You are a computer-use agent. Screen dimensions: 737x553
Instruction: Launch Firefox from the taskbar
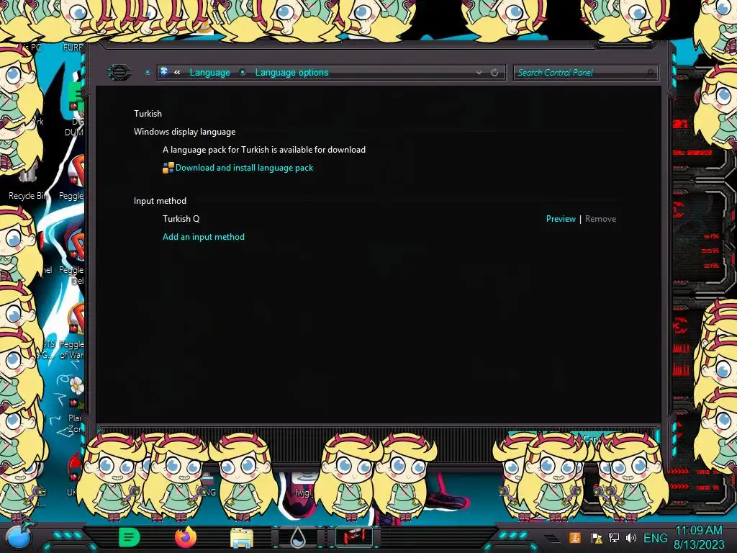coord(186,537)
